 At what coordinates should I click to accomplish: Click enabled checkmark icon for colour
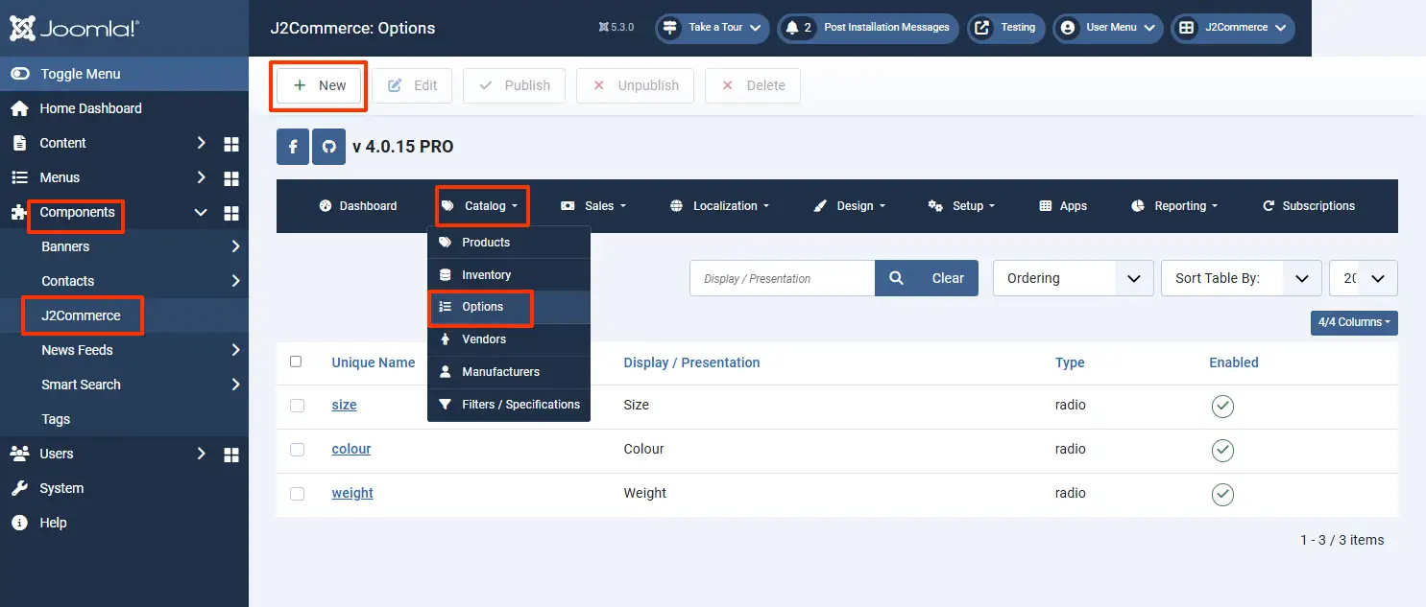coord(1222,450)
